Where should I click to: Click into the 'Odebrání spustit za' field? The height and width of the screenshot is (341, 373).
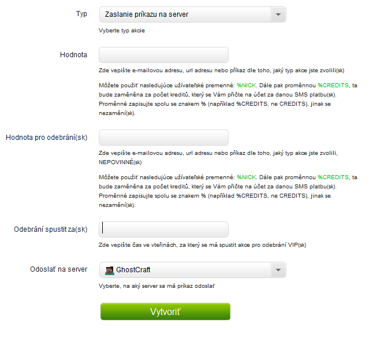coord(164,229)
